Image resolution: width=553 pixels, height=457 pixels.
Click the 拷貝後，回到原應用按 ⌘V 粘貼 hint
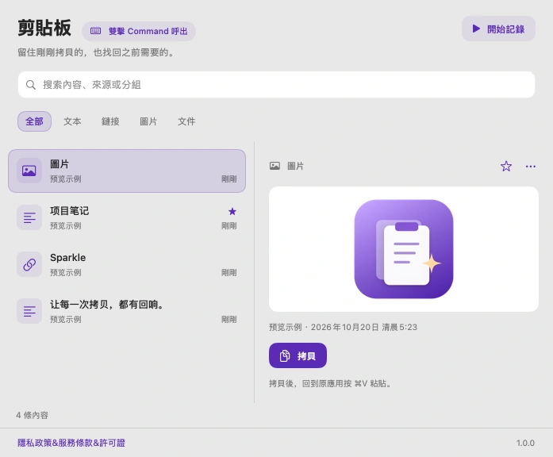tap(330, 383)
